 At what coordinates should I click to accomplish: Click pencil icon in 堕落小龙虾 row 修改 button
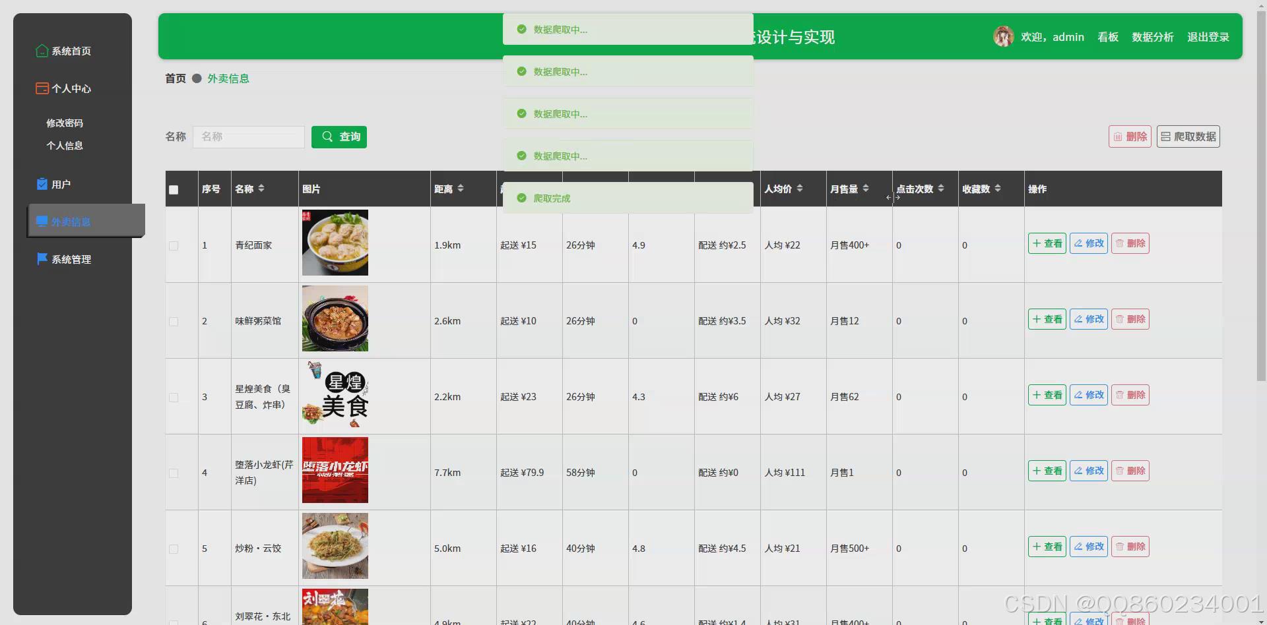pyautogui.click(x=1078, y=471)
